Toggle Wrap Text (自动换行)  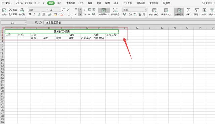[115, 12]
